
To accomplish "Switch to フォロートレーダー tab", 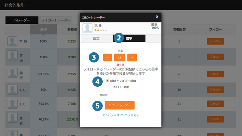I will click(56, 20).
